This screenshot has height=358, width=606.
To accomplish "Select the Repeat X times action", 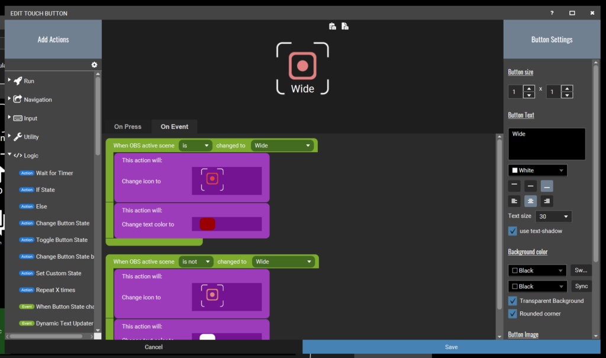I will click(x=47, y=289).
